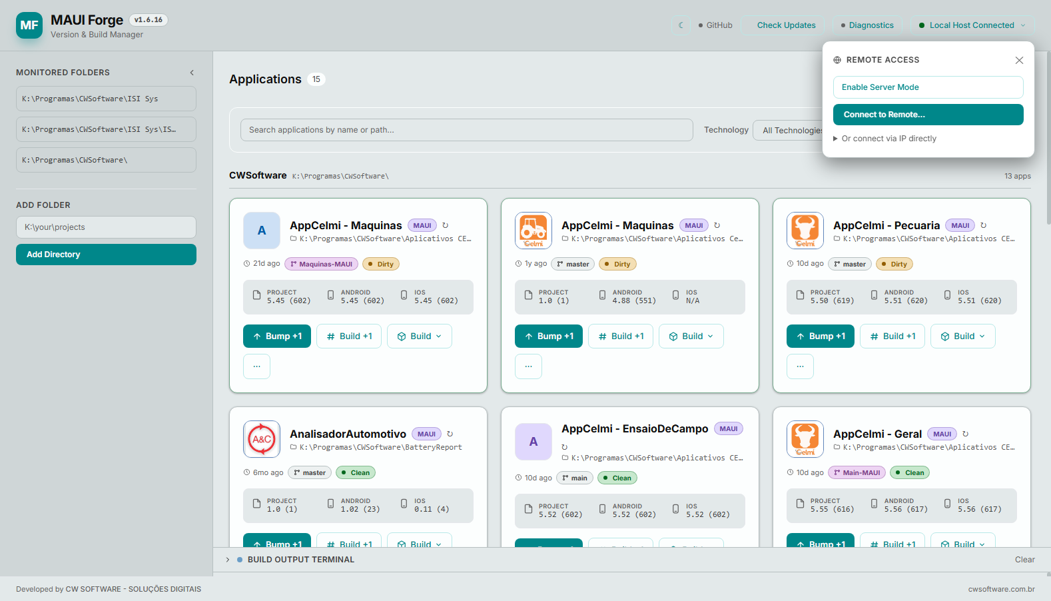Open the Diagnostics panel
Screen dimensions: 1051x601
(x=867, y=25)
